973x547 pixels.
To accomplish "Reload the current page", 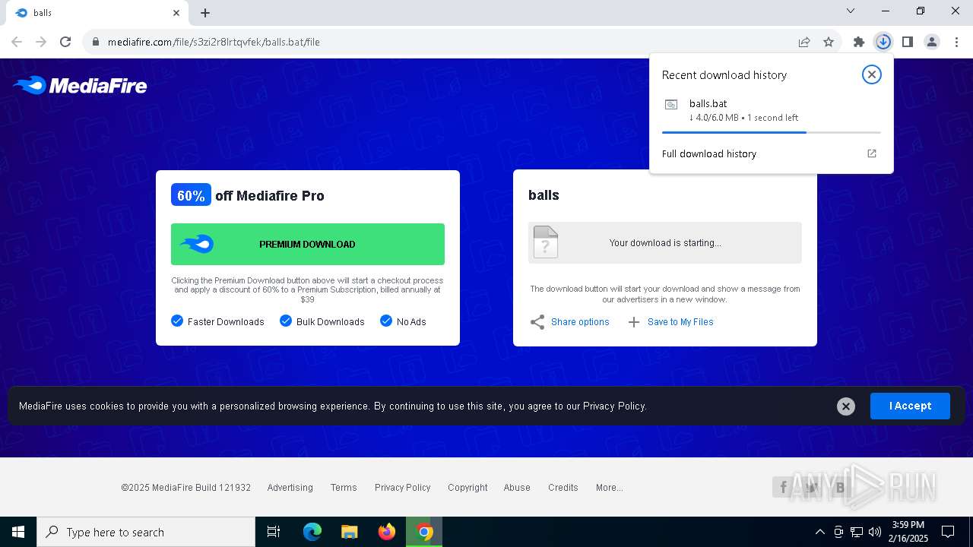I will tap(65, 42).
